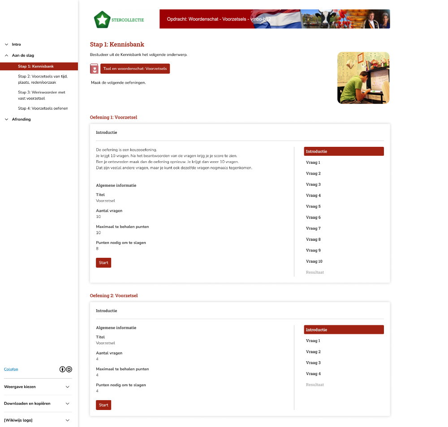
Task: Open the Colofon link
Action: (11, 369)
